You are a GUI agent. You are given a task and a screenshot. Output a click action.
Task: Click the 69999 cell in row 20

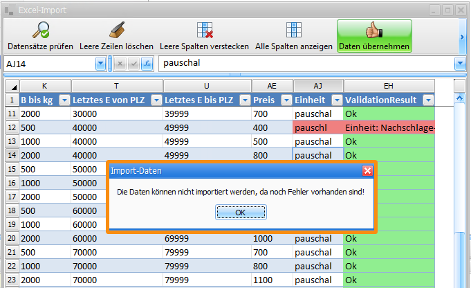[x=207, y=238]
